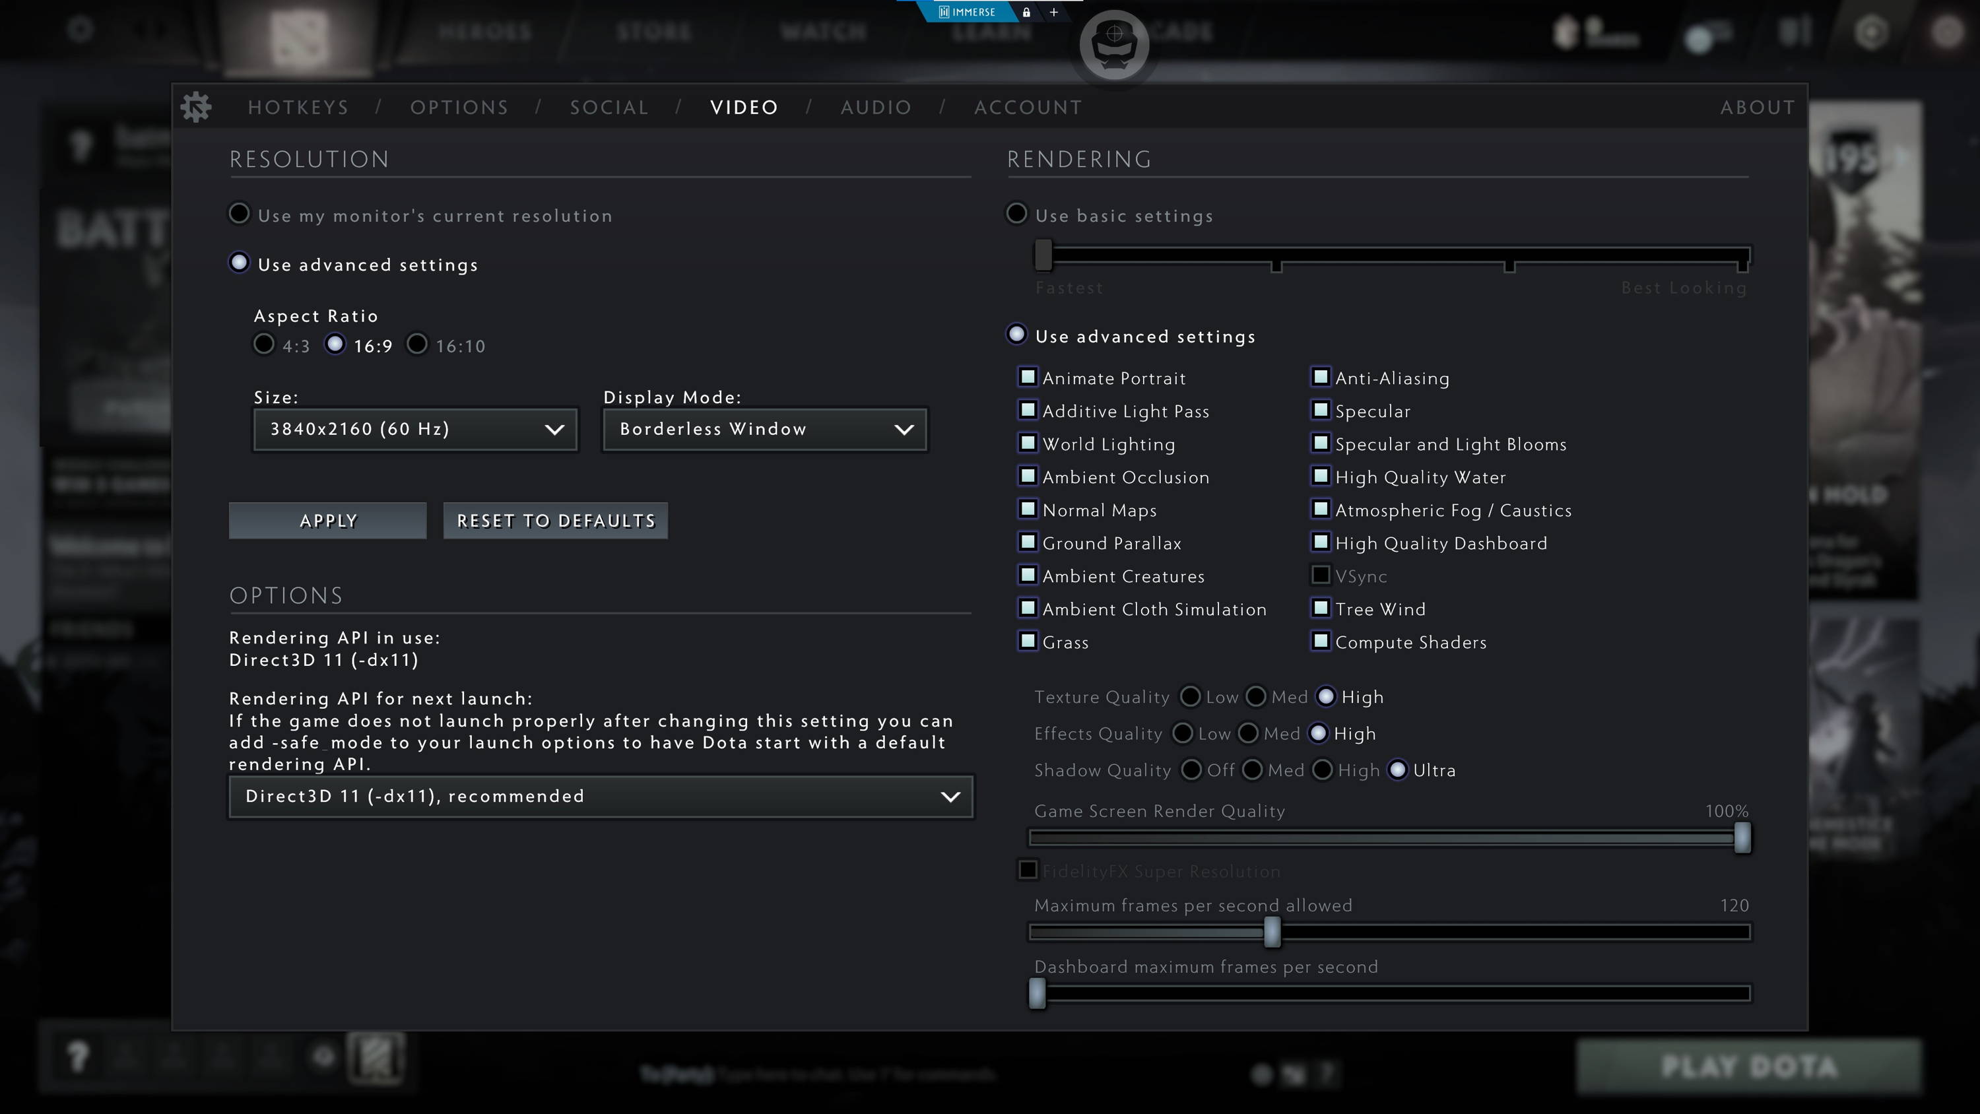Set Shadow Quality to Off
Viewport: 1980px width, 1114px height.
coord(1191,770)
